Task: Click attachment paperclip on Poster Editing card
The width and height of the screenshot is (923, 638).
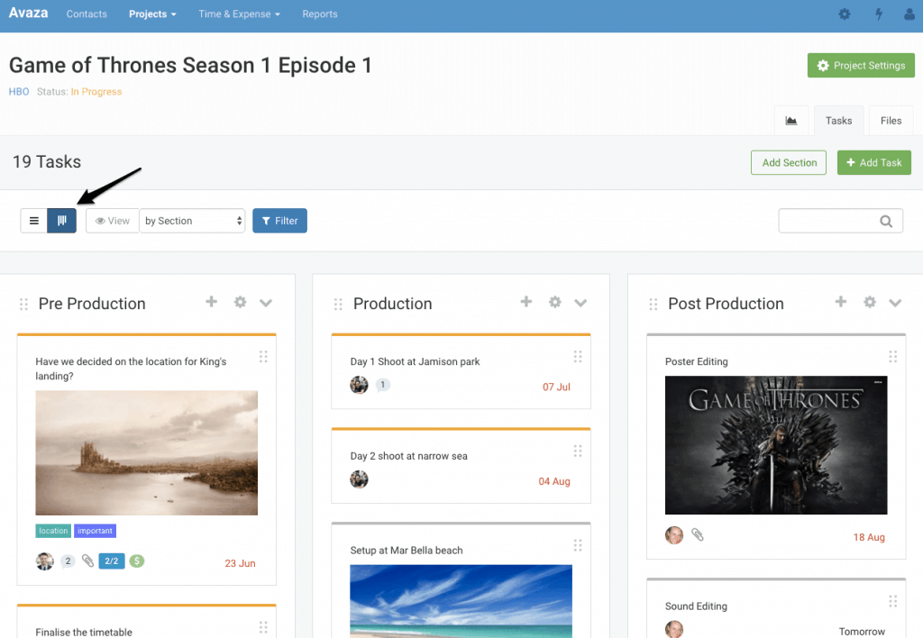Action: pyautogui.click(x=698, y=535)
